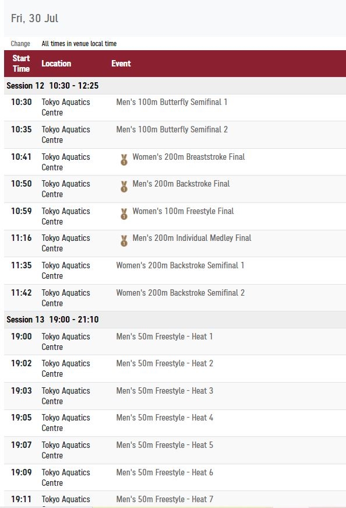The image size is (346, 508).
Task: Click medal icon for Women's 100m Freestyle Final
Action: click(124, 214)
